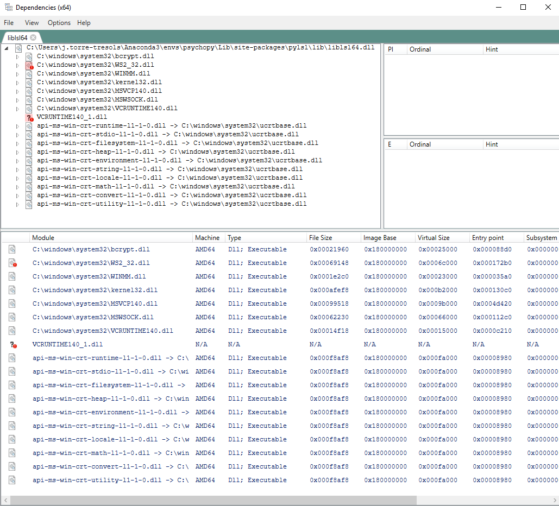Click the module icon next to MSVCP140.dll
Image resolution: width=559 pixels, height=506 pixels.
[28, 91]
